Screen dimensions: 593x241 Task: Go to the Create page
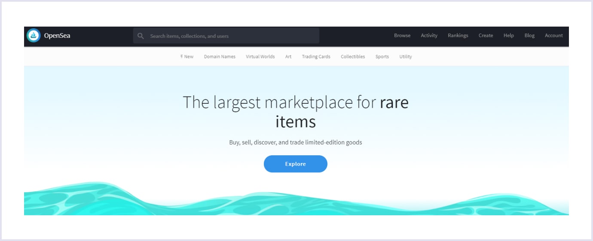click(x=486, y=36)
